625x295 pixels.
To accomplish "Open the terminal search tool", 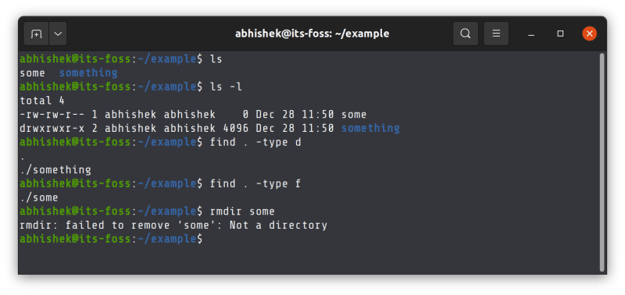I will coord(465,34).
